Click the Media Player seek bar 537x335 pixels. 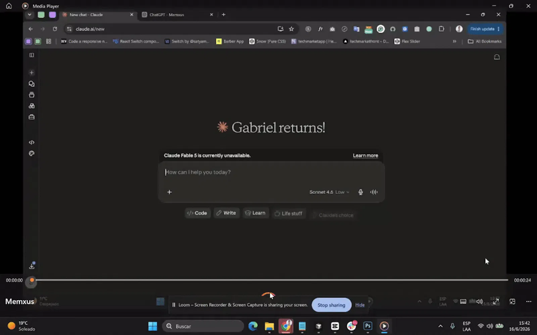271,280
